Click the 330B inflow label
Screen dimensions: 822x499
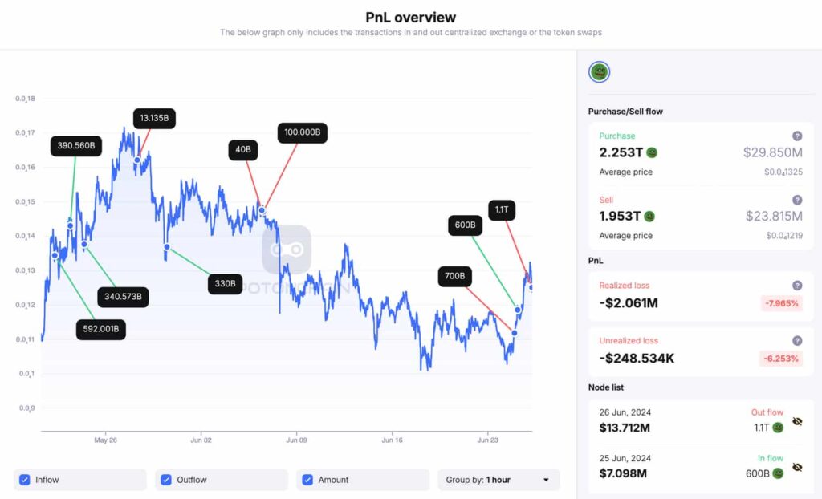[225, 284]
